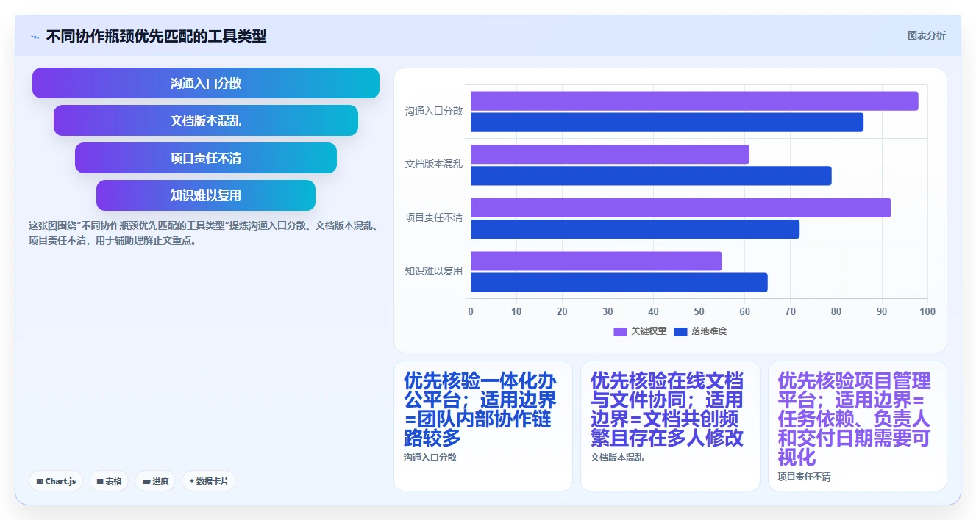Screen dimensions: 976x520
Task: Click the lightning icon beside the chart title
Action: click(35, 36)
